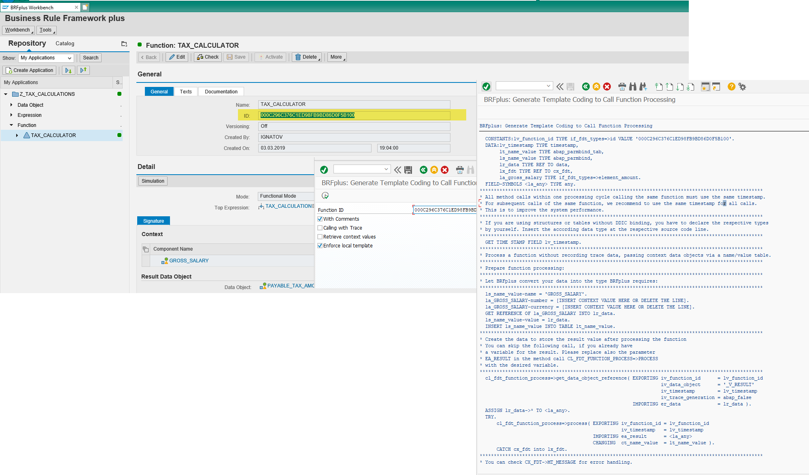Viewport: 809px width, 475px height.
Task: Open Help question mark icon
Action: (x=731, y=87)
